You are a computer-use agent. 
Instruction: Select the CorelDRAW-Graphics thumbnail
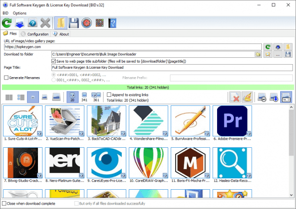[x=148, y=163]
